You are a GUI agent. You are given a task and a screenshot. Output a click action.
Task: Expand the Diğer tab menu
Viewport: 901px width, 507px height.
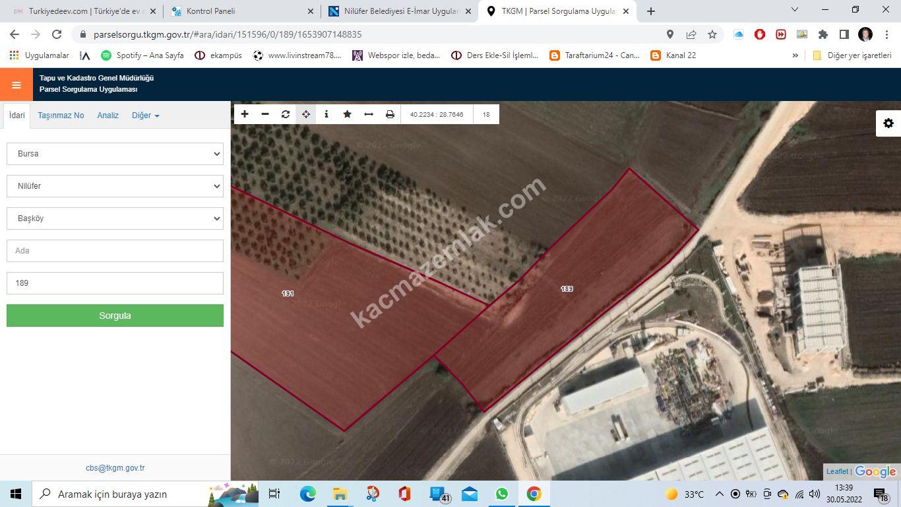145,116
